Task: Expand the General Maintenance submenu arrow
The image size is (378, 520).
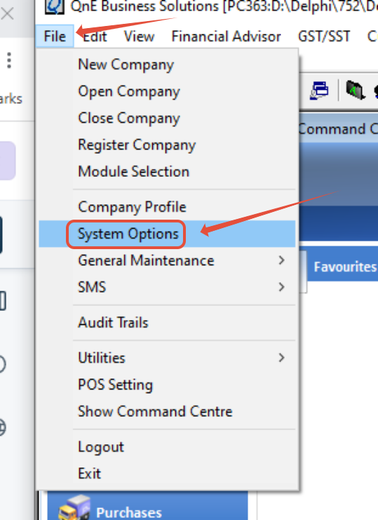Action: [281, 260]
